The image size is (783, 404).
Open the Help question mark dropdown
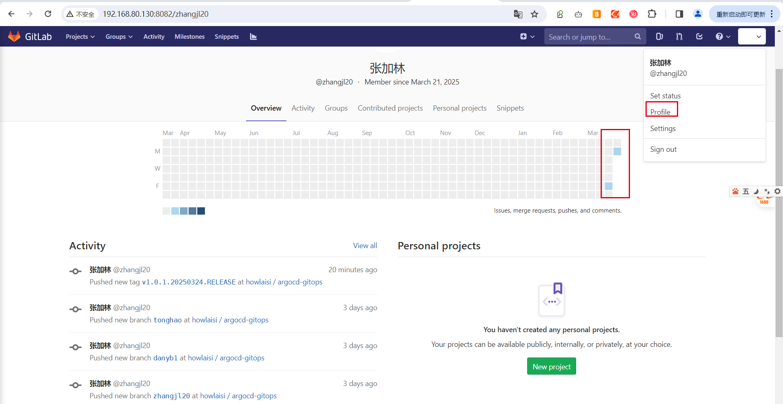pyautogui.click(x=723, y=37)
